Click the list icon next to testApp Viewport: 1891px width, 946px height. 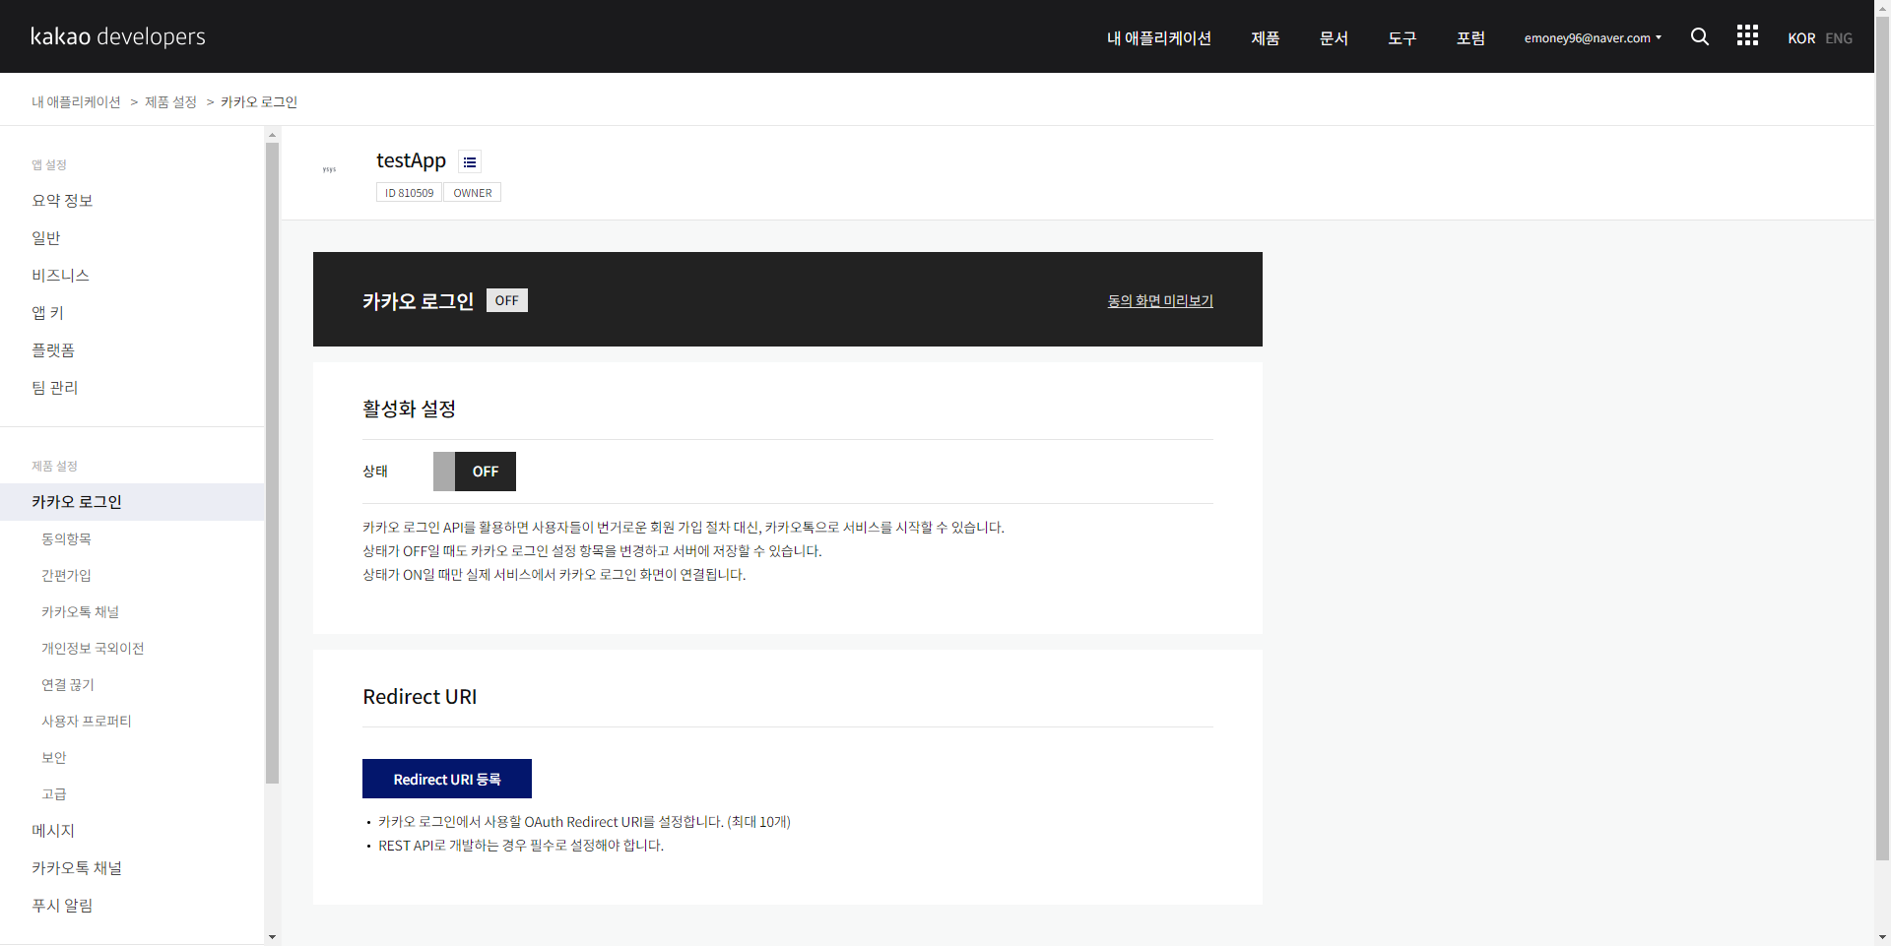(x=470, y=161)
